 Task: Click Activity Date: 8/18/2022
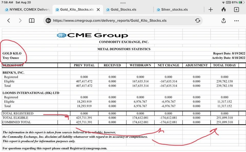(x=228, y=58)
